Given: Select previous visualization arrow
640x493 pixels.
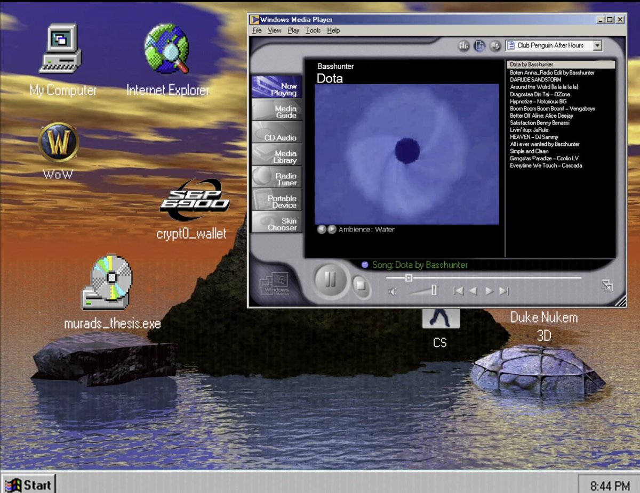Looking at the screenshot, I should 322,229.
